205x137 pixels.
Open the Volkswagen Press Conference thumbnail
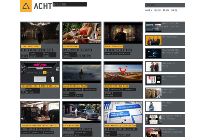point(123,112)
